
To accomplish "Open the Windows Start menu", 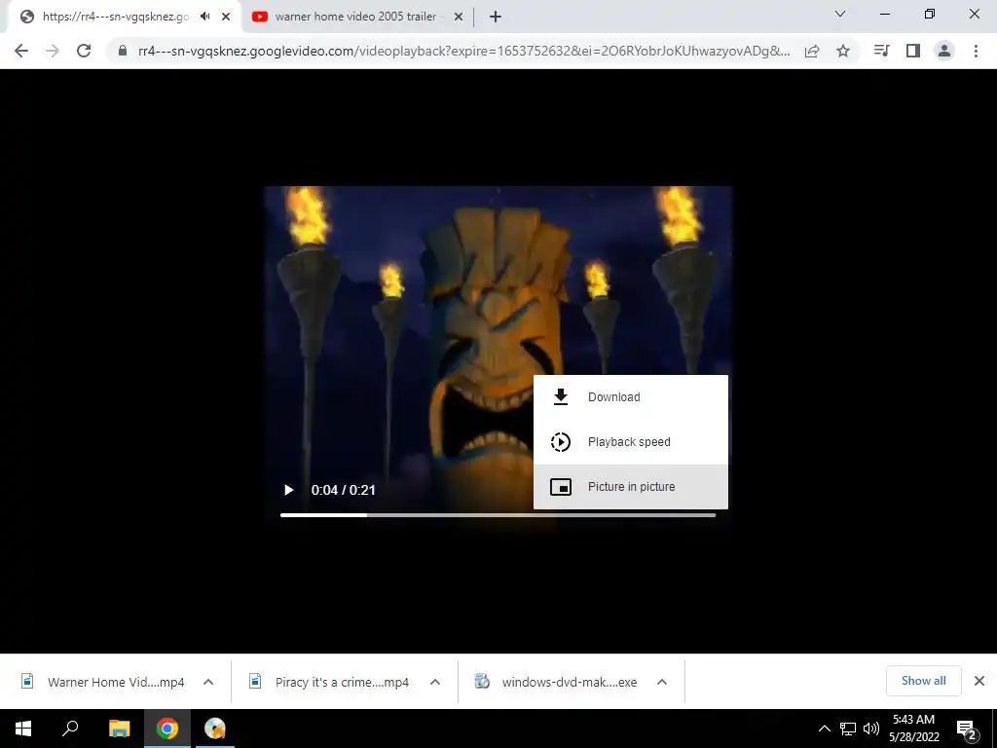I will [23, 729].
